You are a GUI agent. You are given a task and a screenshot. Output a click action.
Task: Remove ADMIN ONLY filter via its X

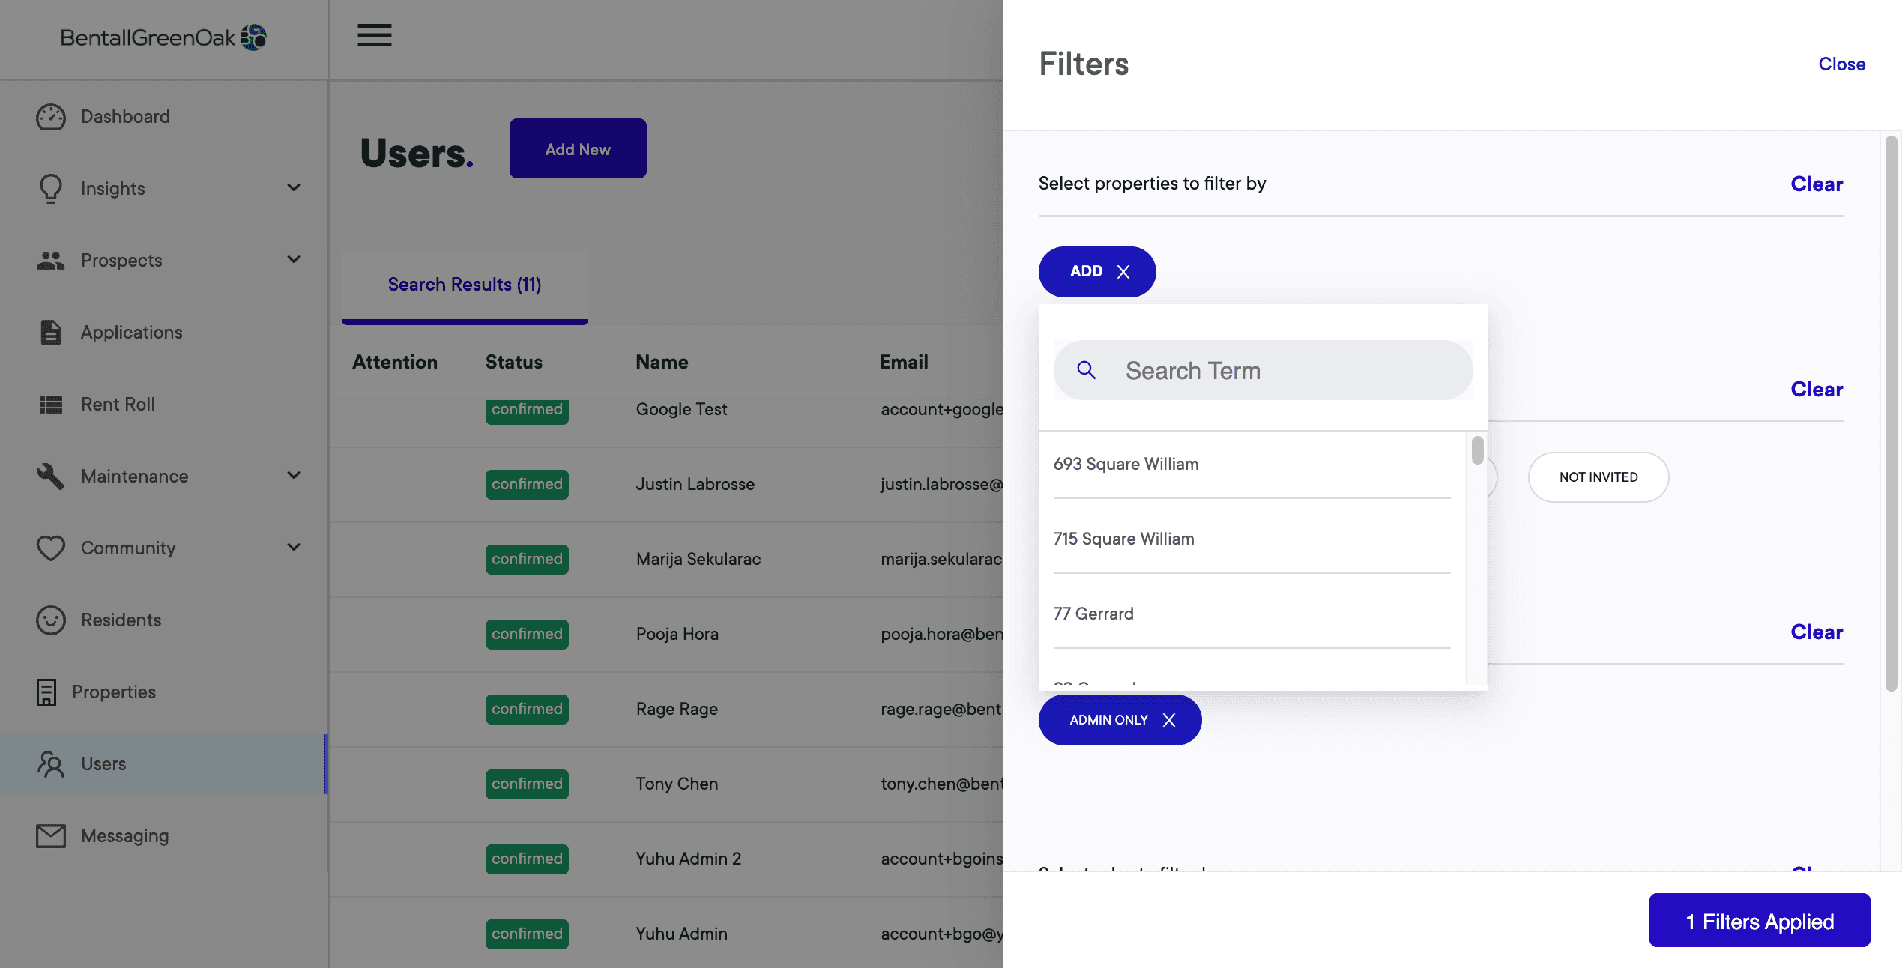click(1169, 720)
